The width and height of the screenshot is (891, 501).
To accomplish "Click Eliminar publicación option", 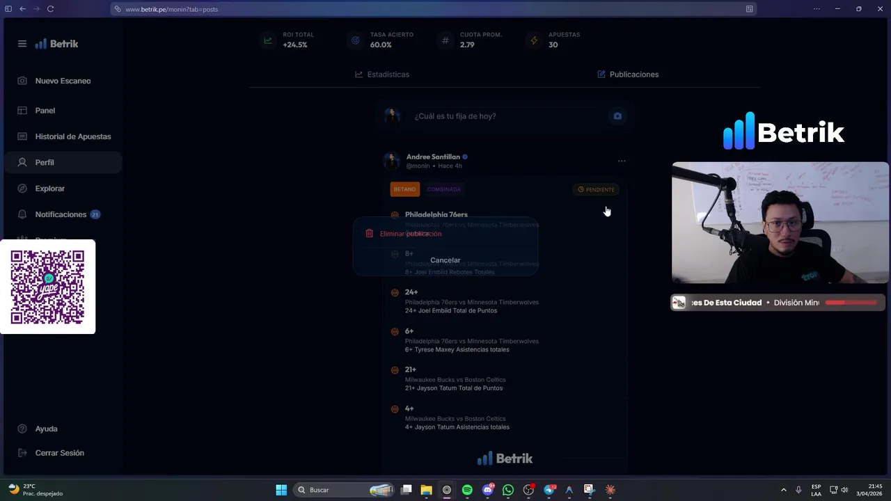I will [x=411, y=234].
